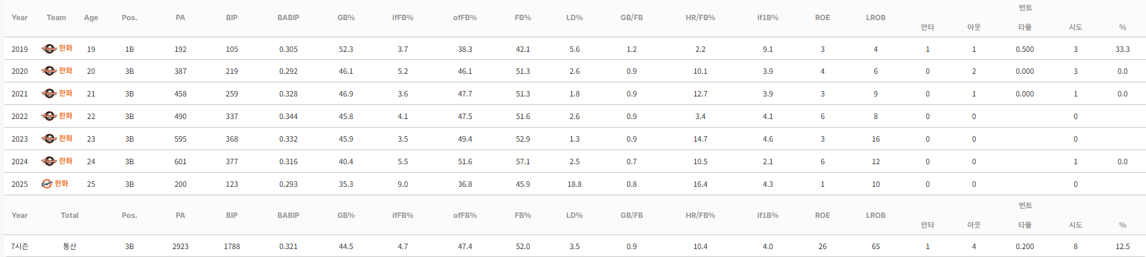Click the Hanwha team logo in the 2020 row
Viewport: 1146px width, 257px height.
coord(48,71)
